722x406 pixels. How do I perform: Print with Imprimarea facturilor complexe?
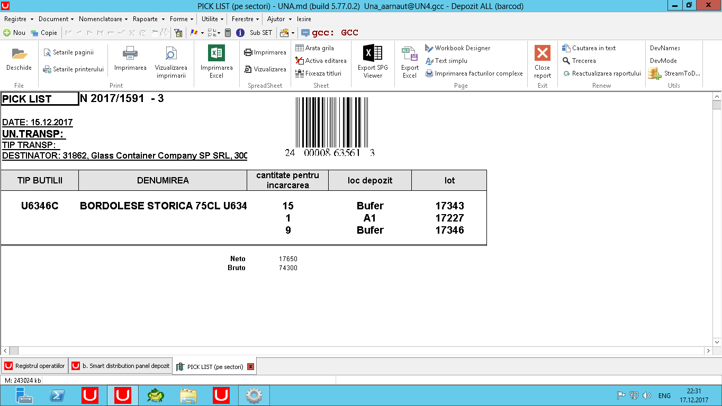click(x=474, y=73)
